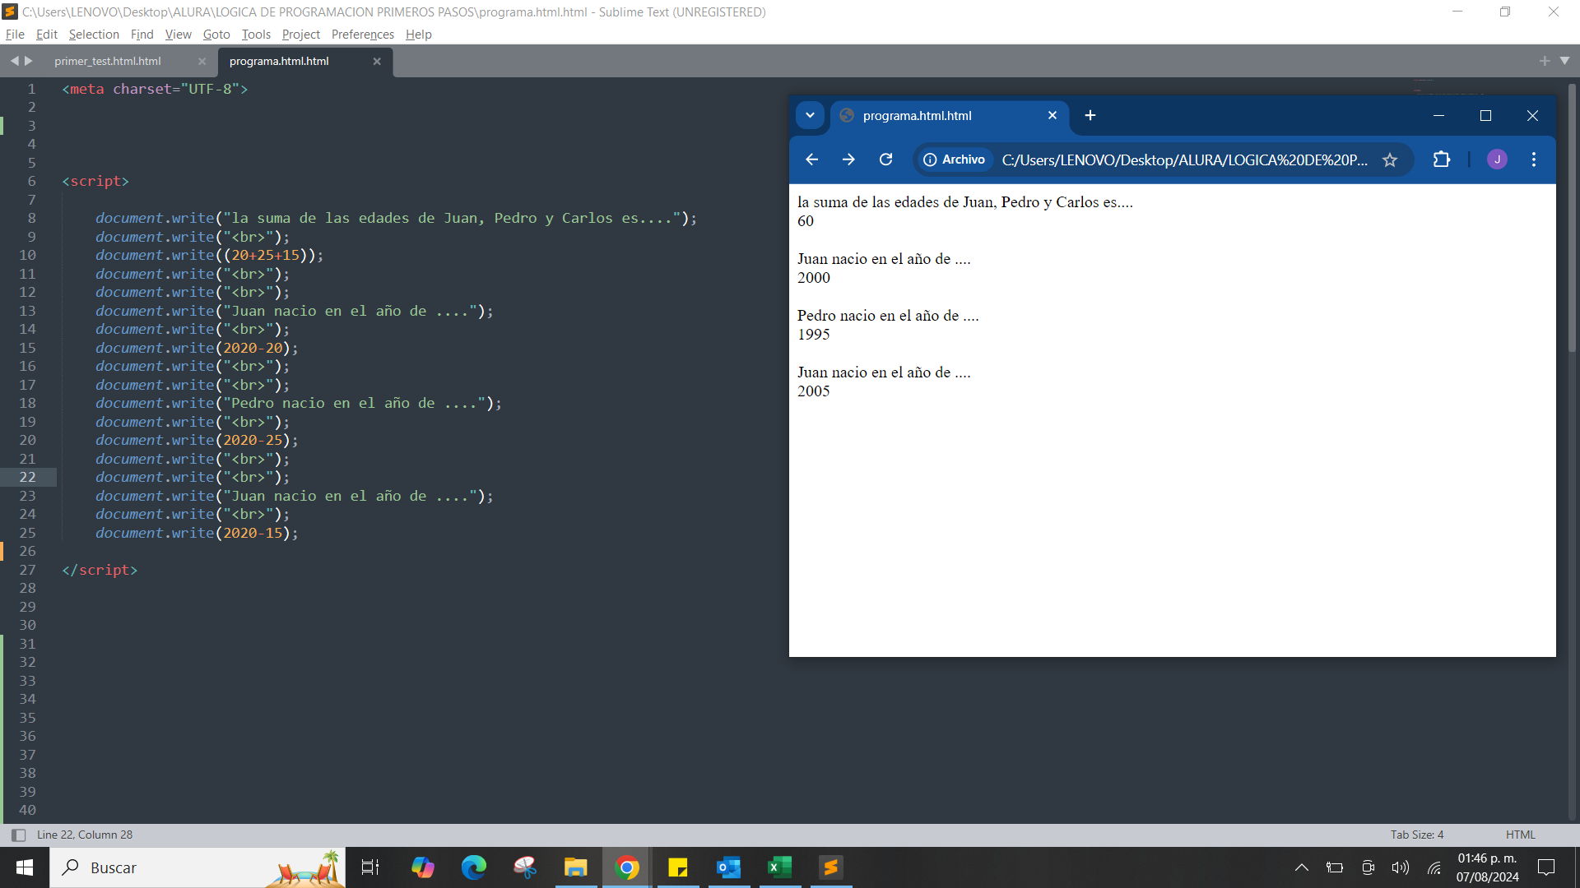Open the notification center icon
The image size is (1580, 888).
coord(1546,867)
